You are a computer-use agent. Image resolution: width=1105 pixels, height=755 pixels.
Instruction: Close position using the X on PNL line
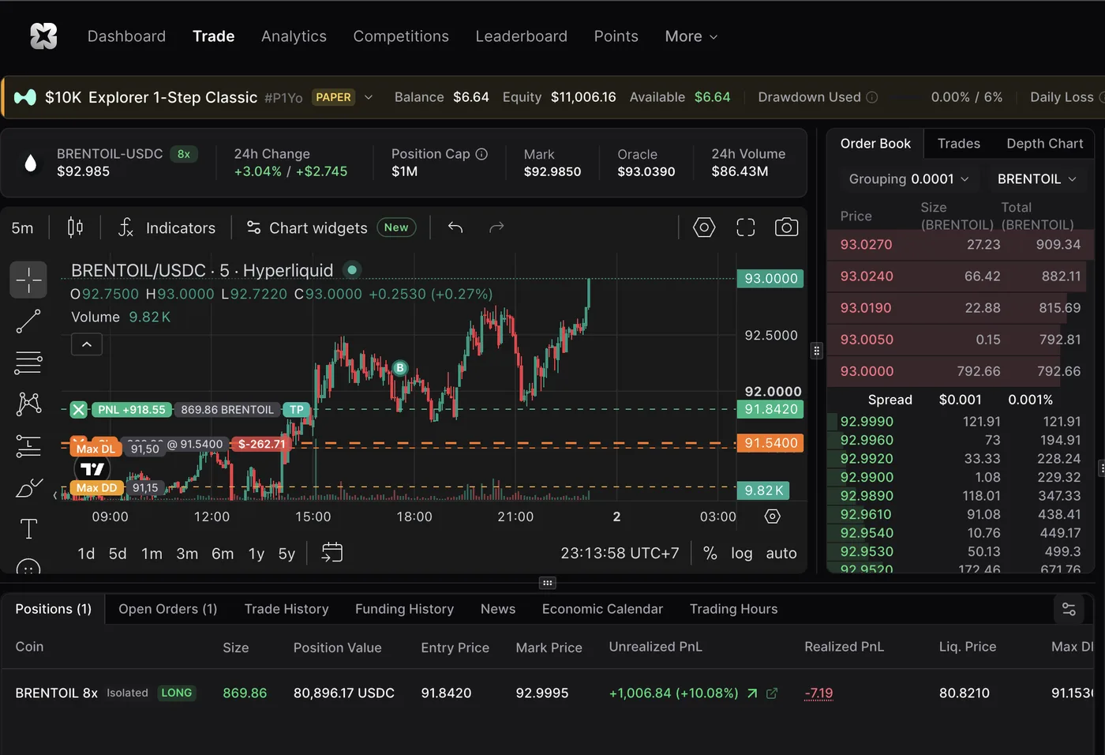coord(78,409)
